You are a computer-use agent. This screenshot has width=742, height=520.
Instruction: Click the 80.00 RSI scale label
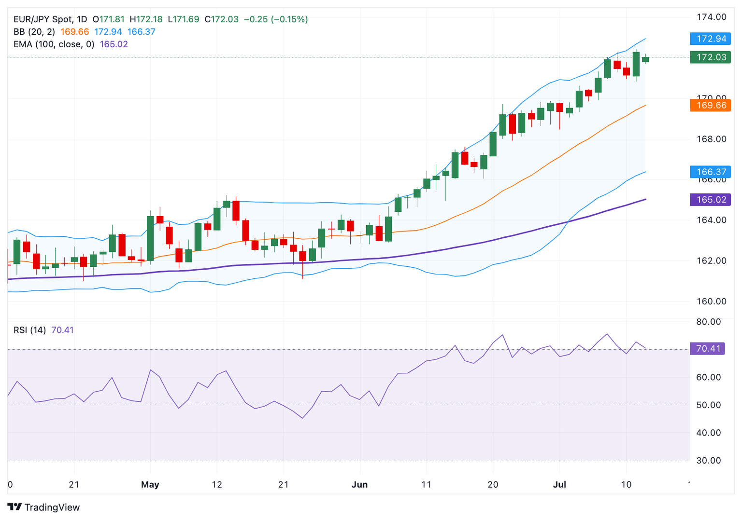[x=708, y=322]
